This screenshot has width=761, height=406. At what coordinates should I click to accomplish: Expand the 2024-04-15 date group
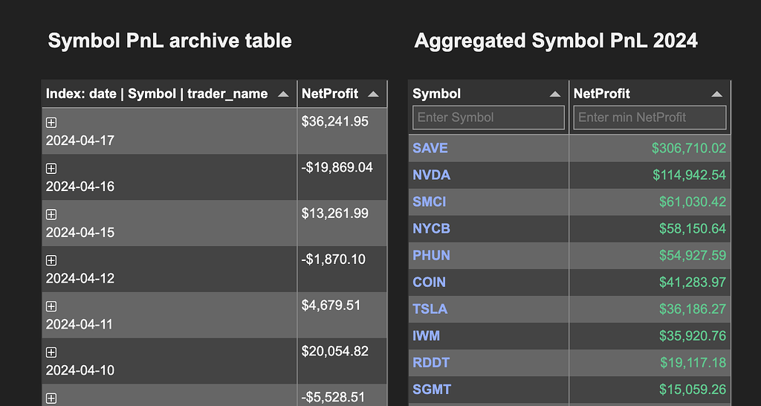(51, 215)
